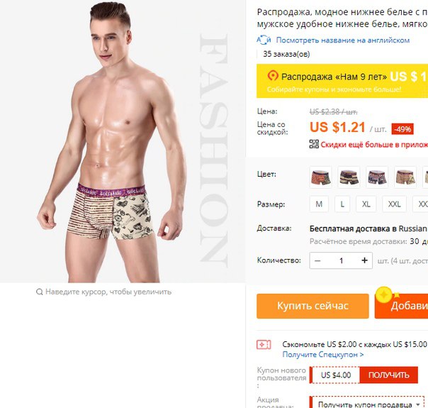Click the magnifier icon under the product image

click(x=39, y=292)
